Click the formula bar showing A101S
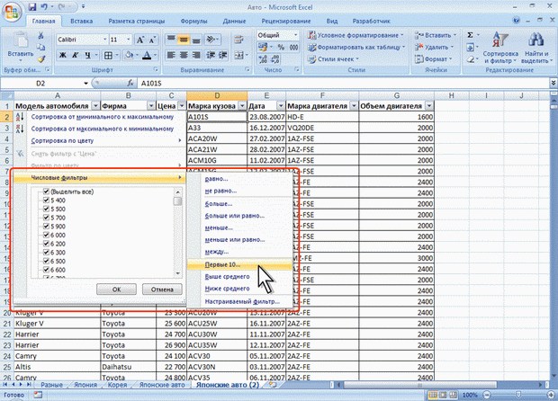 [343, 84]
